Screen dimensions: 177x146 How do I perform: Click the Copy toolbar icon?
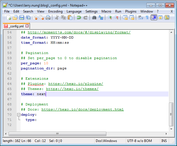[63, 18]
